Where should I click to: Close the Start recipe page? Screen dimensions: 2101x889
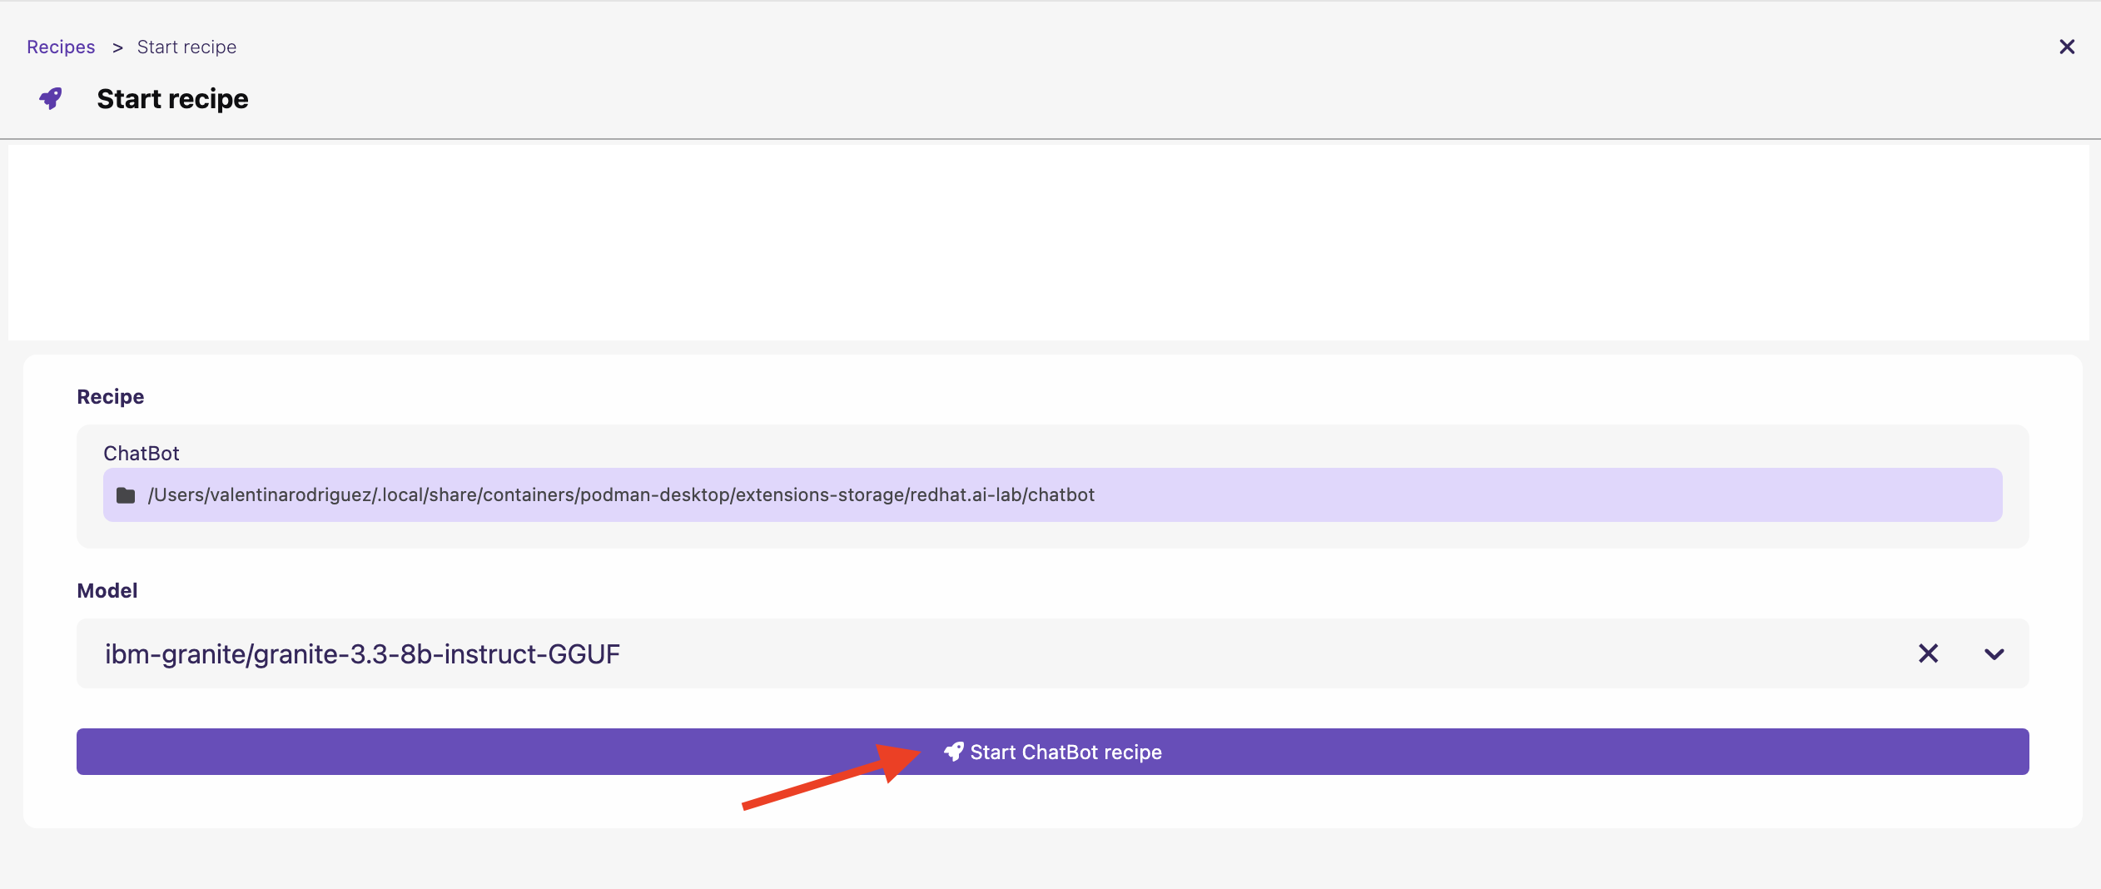pyautogui.click(x=2067, y=47)
